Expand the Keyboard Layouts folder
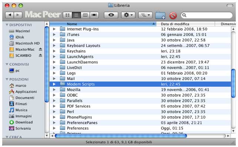This screenshot has width=238, height=147. [54, 46]
